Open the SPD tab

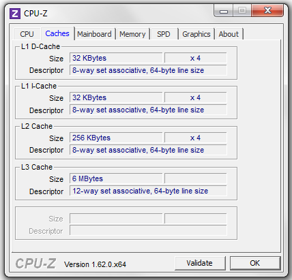click(x=164, y=34)
